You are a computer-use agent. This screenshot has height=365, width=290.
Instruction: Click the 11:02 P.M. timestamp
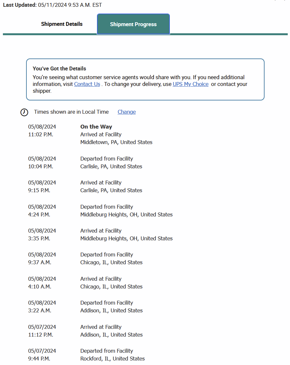pos(41,134)
